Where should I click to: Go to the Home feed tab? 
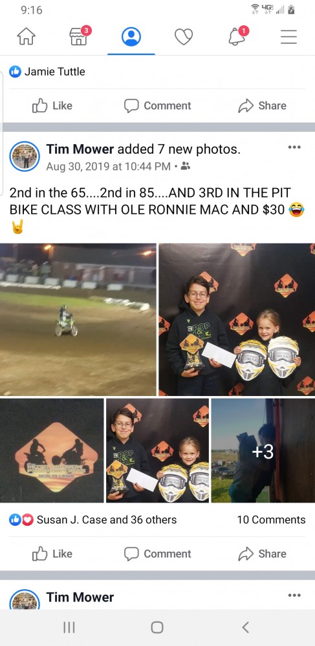[26, 37]
